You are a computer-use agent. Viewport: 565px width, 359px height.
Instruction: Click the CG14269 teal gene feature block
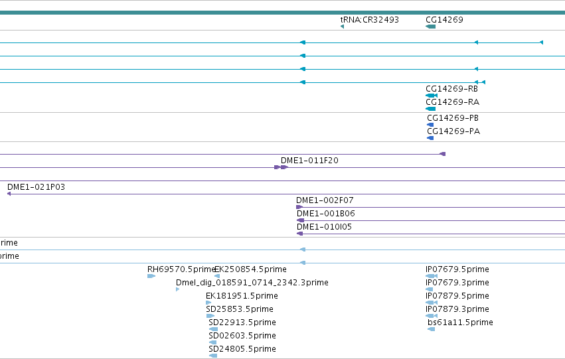click(431, 27)
